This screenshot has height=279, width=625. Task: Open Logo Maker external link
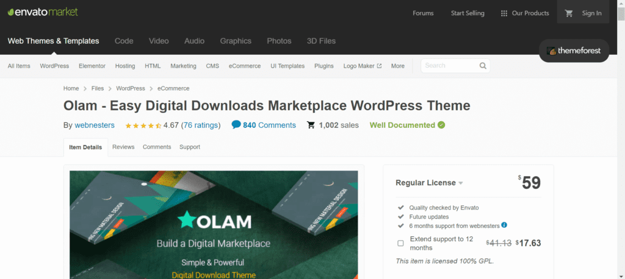(363, 66)
